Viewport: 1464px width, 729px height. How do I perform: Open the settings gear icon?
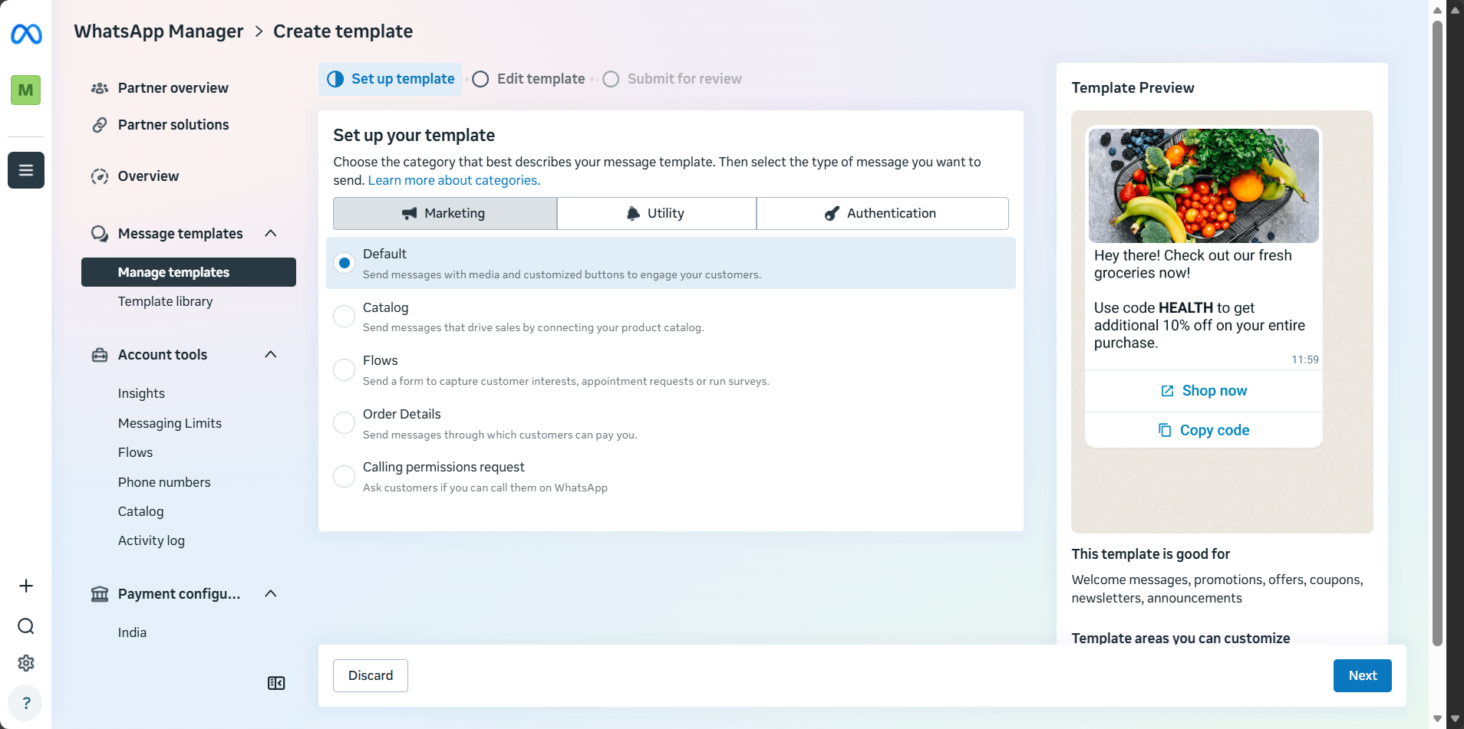[26, 663]
